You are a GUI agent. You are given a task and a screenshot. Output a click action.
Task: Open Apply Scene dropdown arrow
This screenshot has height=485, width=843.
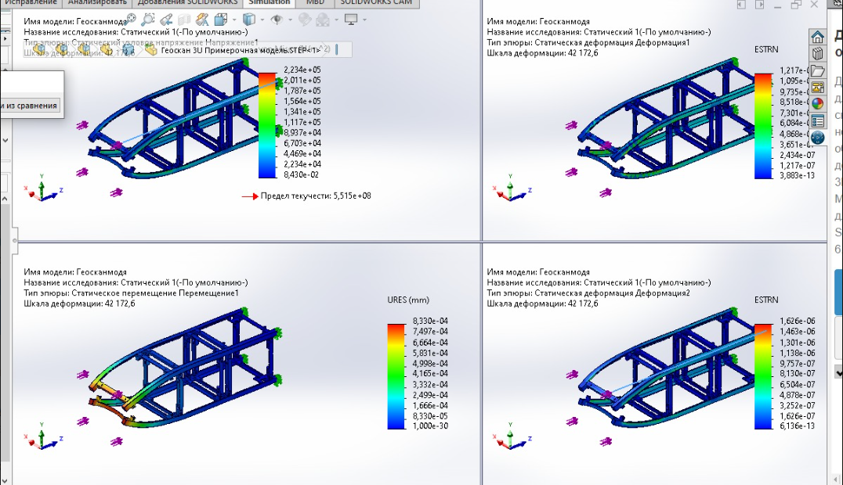pos(336,20)
